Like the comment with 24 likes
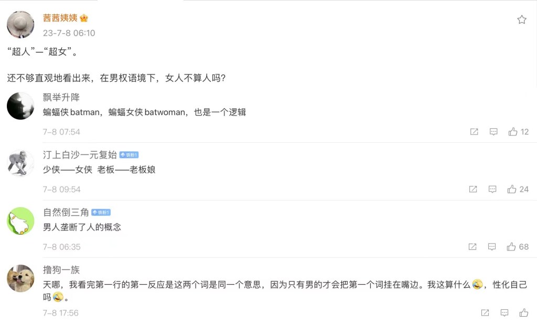The image size is (537, 323). pos(512,189)
